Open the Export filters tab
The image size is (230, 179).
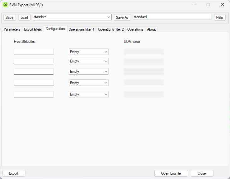click(33, 29)
